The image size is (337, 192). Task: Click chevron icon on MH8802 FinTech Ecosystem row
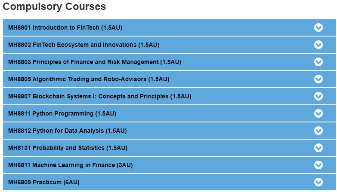click(318, 45)
